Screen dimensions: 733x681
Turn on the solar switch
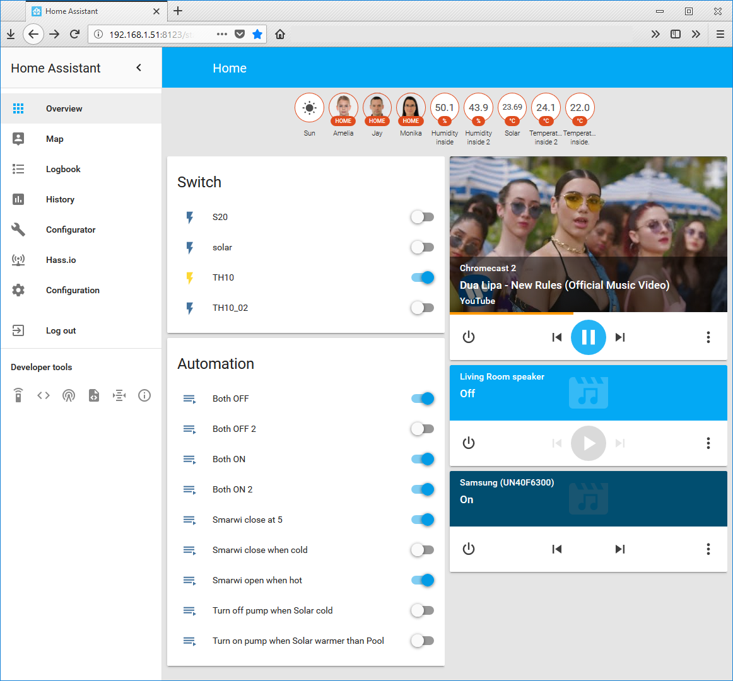coord(423,247)
